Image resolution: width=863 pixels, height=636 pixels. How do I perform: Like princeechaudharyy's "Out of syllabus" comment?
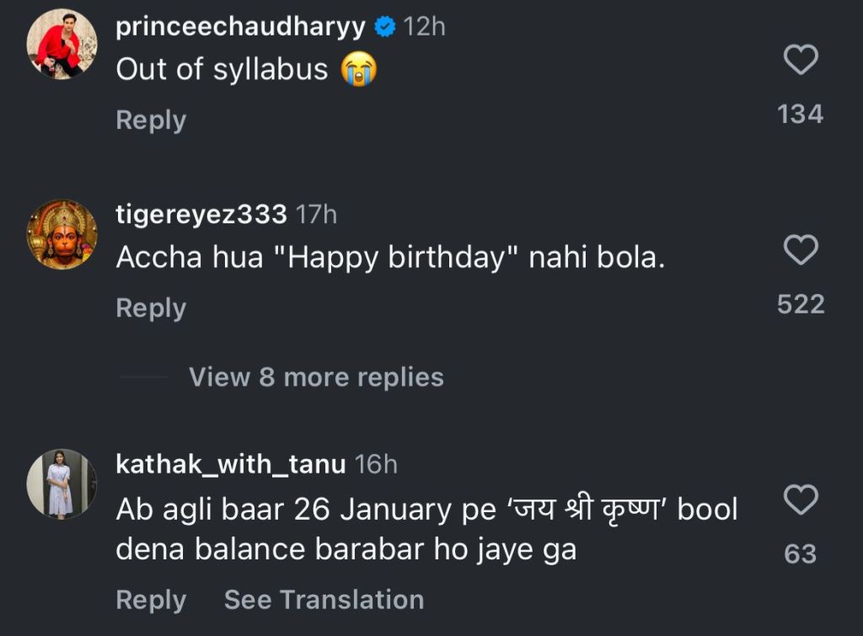coord(801,60)
